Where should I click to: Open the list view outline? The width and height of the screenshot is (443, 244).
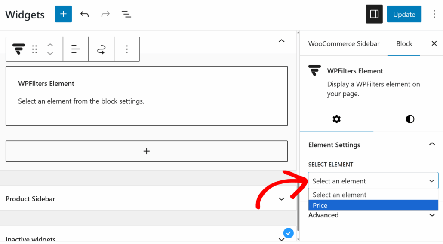pos(126,14)
